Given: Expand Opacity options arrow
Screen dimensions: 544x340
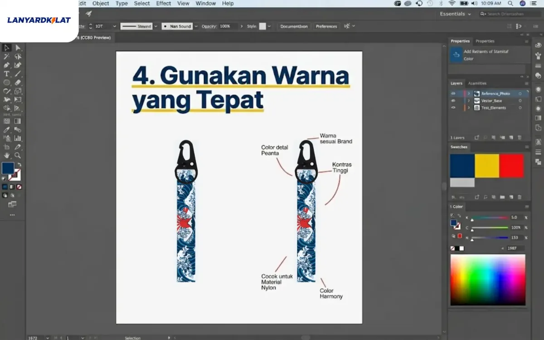Looking at the screenshot, I should click(242, 26).
